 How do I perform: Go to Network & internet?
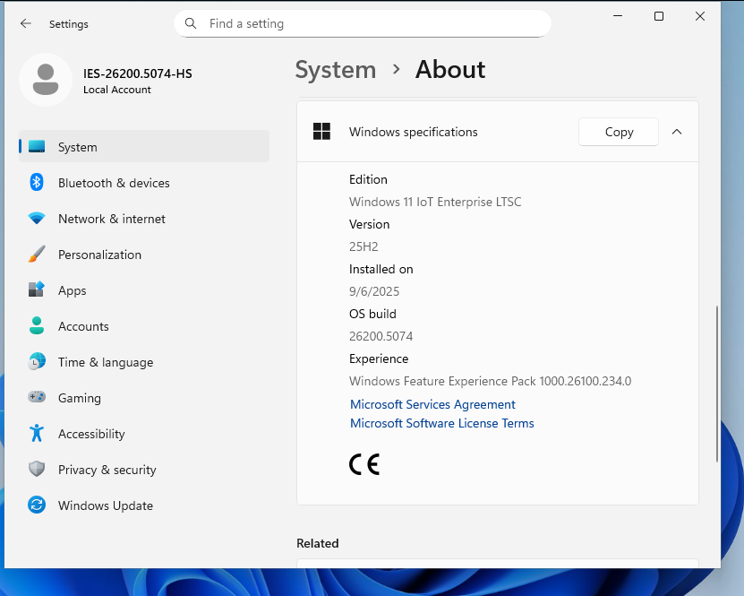click(144, 219)
